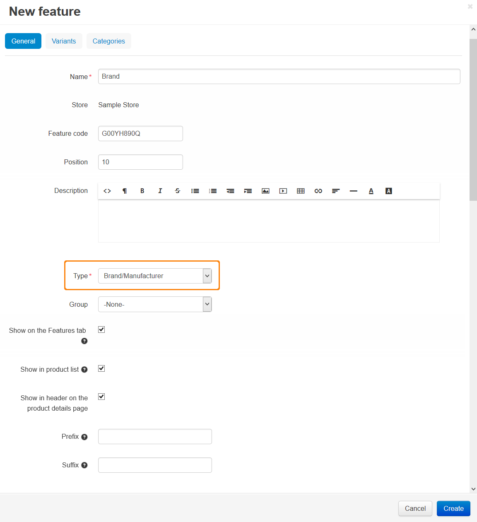Viewport: 477px width, 522px height.
Task: Click the New feature dialog title
Action: click(45, 11)
